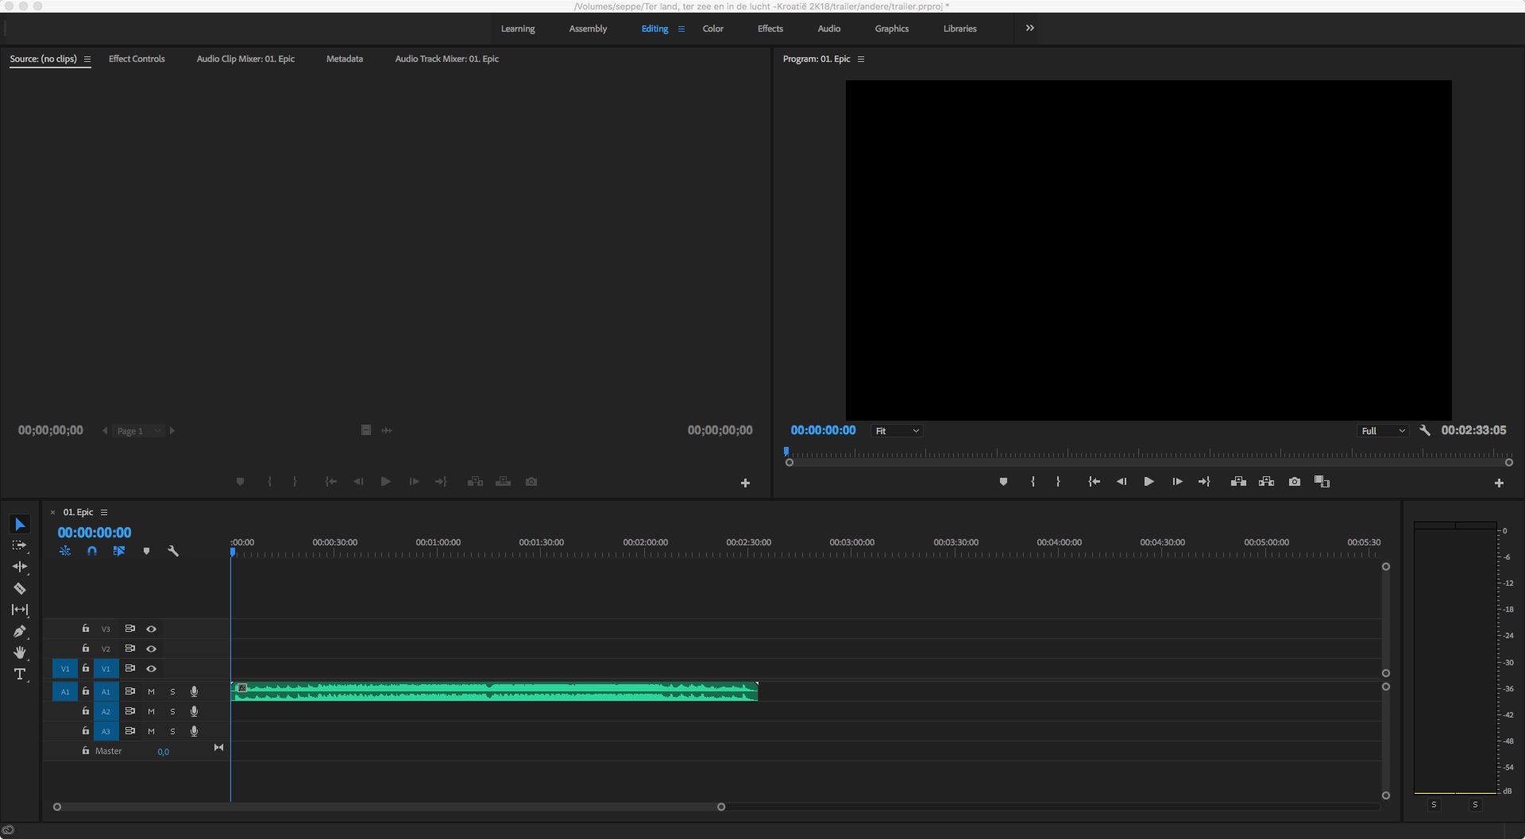The height and width of the screenshot is (839, 1525).
Task: Switch to Learning workspace
Action: pyautogui.click(x=518, y=29)
